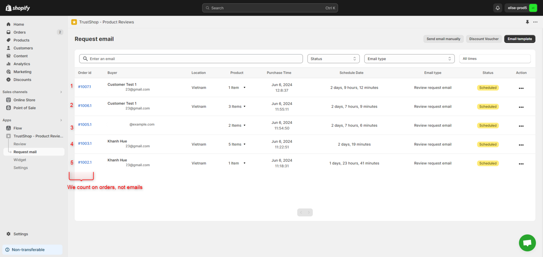This screenshot has width=543, height=257.
Task: Click the Shopify logo
Action: tap(18, 8)
